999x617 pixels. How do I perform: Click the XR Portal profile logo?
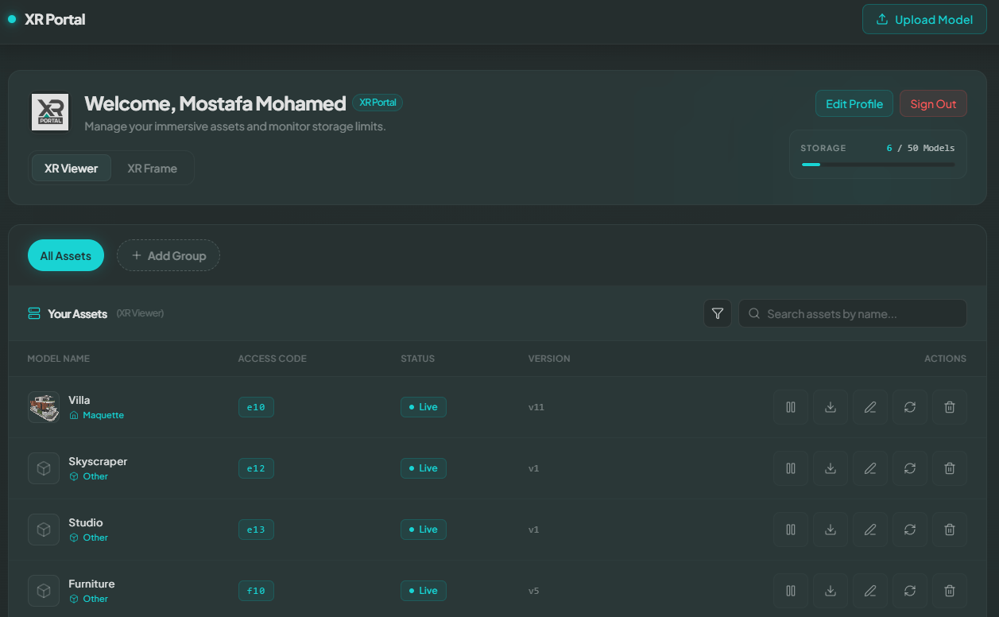50,112
